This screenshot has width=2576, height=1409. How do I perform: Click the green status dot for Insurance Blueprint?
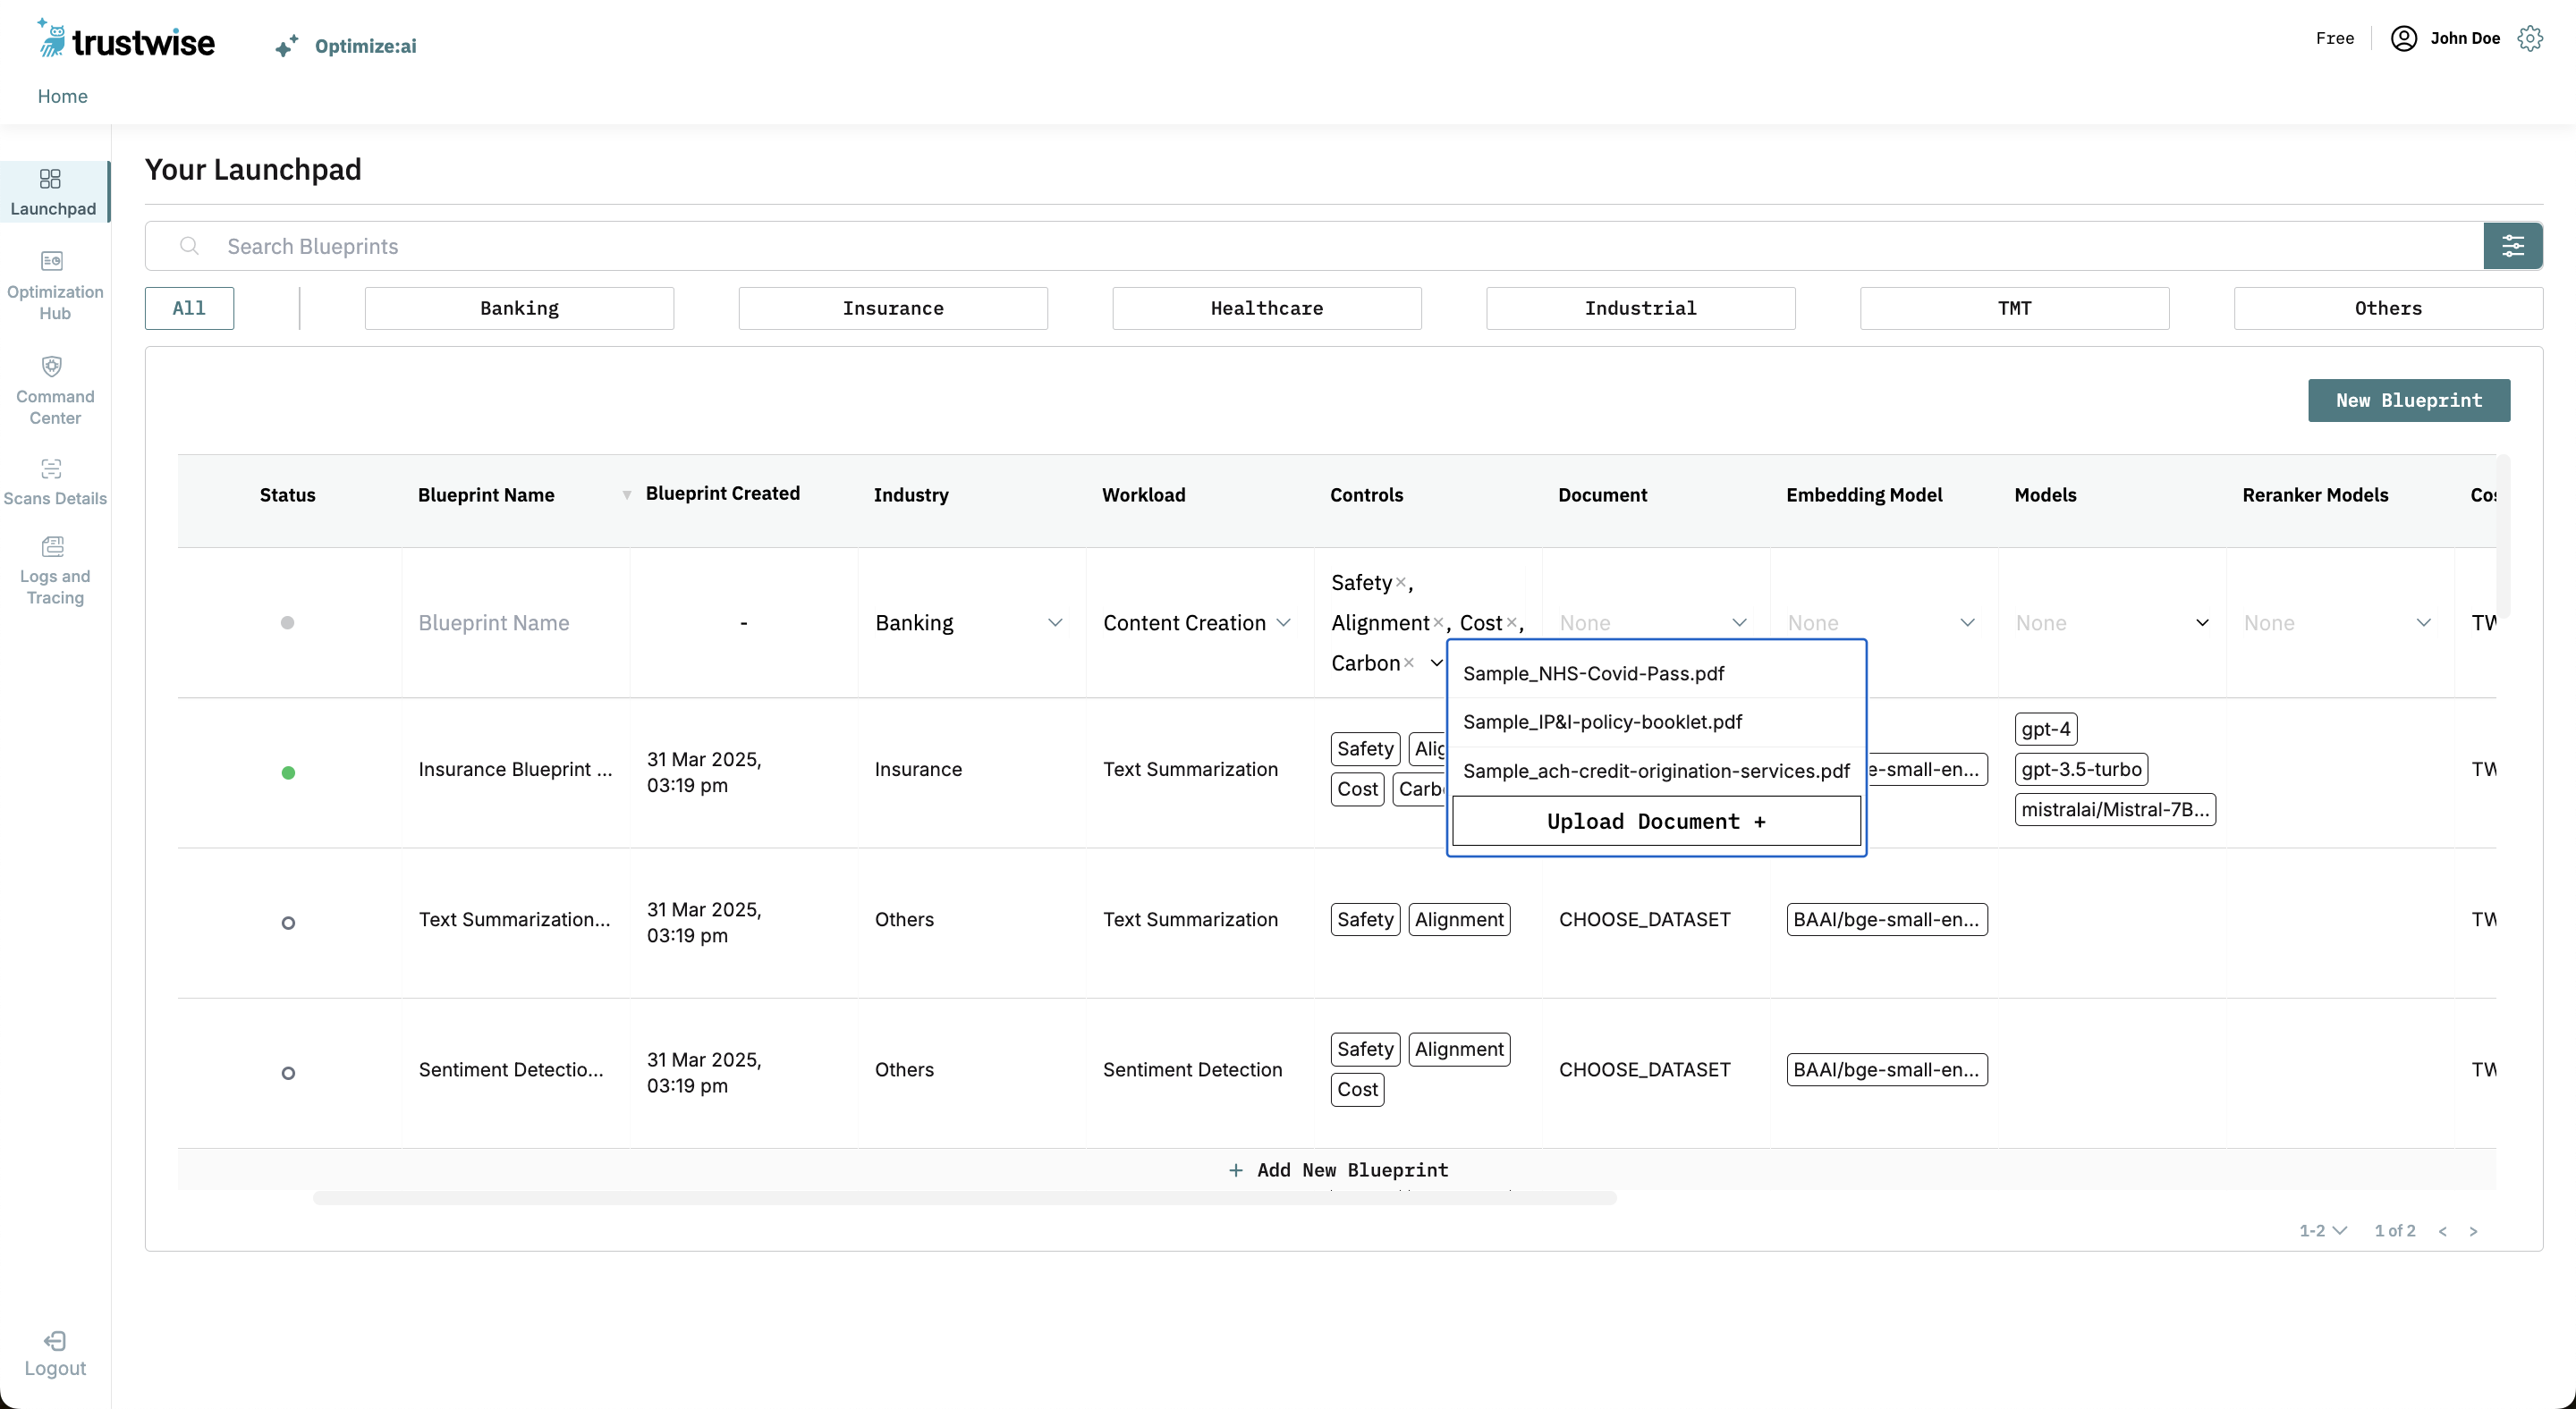point(288,772)
